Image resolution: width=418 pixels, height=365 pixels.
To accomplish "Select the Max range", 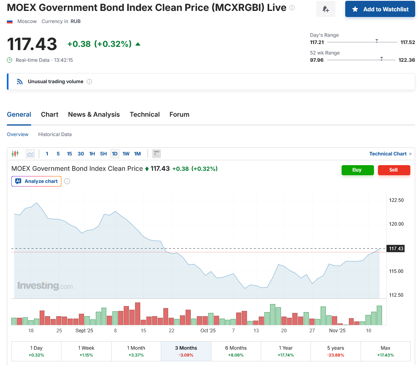I will pos(386,351).
